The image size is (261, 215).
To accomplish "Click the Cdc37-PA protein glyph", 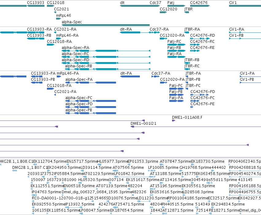I will (155, 76).
